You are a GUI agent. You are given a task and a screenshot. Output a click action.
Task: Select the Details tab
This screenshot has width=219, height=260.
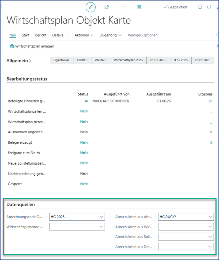click(x=58, y=35)
